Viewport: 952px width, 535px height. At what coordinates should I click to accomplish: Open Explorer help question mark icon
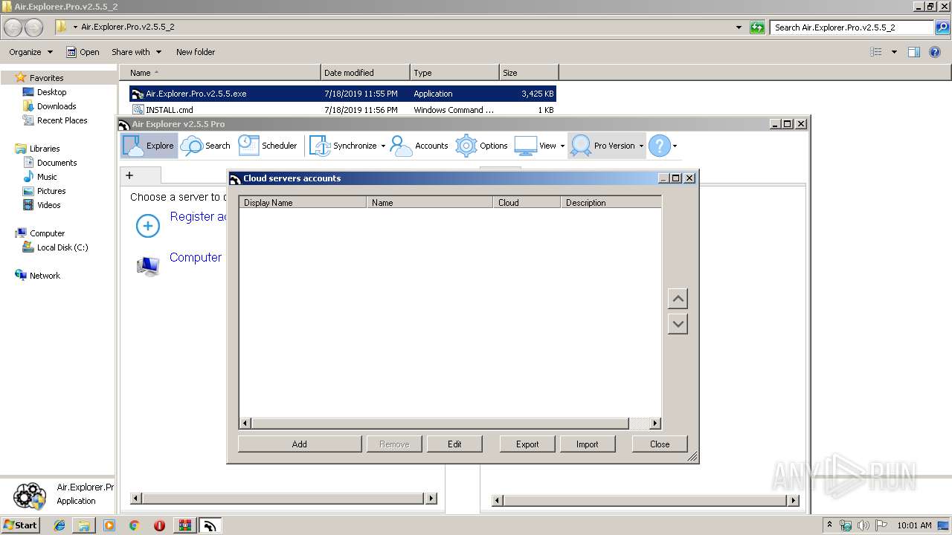(x=934, y=52)
